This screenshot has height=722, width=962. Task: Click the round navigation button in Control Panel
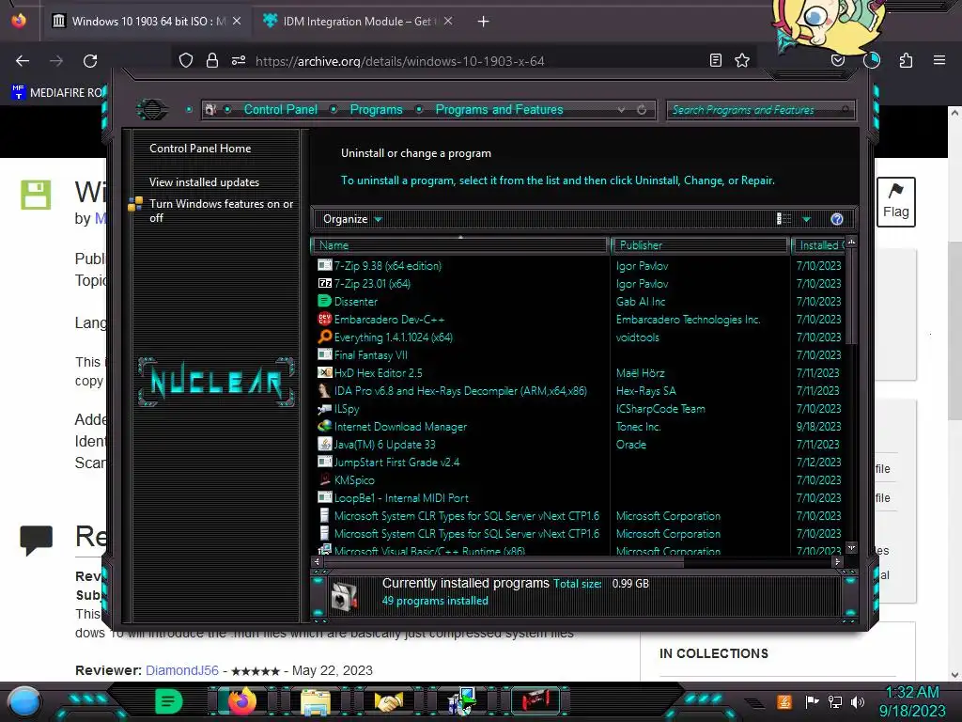coord(152,110)
